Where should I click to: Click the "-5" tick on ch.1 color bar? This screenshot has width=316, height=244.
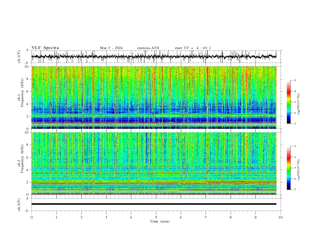click(x=294, y=102)
